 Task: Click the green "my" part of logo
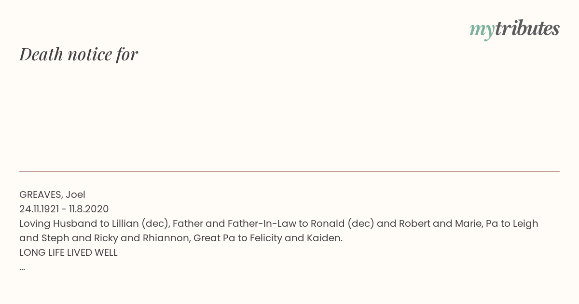(x=482, y=30)
